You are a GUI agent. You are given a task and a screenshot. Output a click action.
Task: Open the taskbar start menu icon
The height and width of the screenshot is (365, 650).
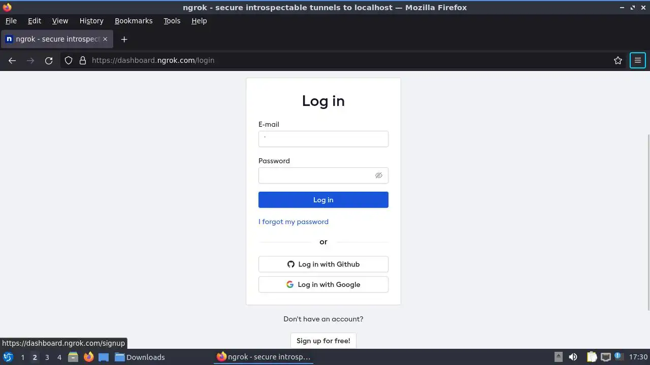click(8, 357)
